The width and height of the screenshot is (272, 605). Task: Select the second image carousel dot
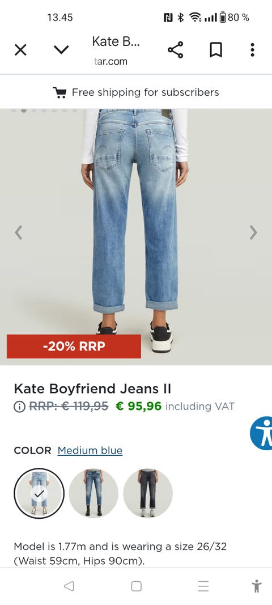coord(24,111)
